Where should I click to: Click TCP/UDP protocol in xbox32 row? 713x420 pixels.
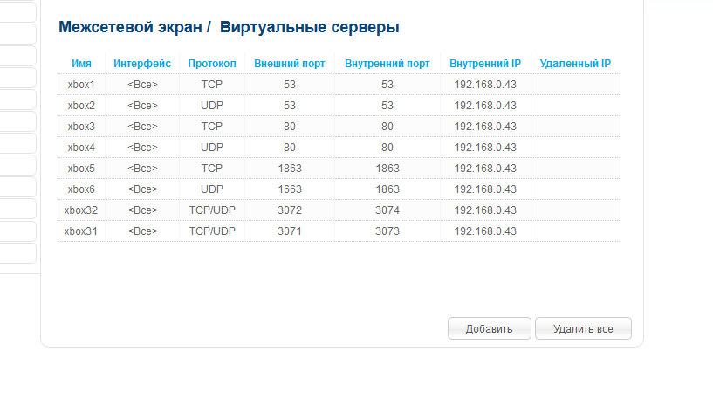[x=212, y=210]
